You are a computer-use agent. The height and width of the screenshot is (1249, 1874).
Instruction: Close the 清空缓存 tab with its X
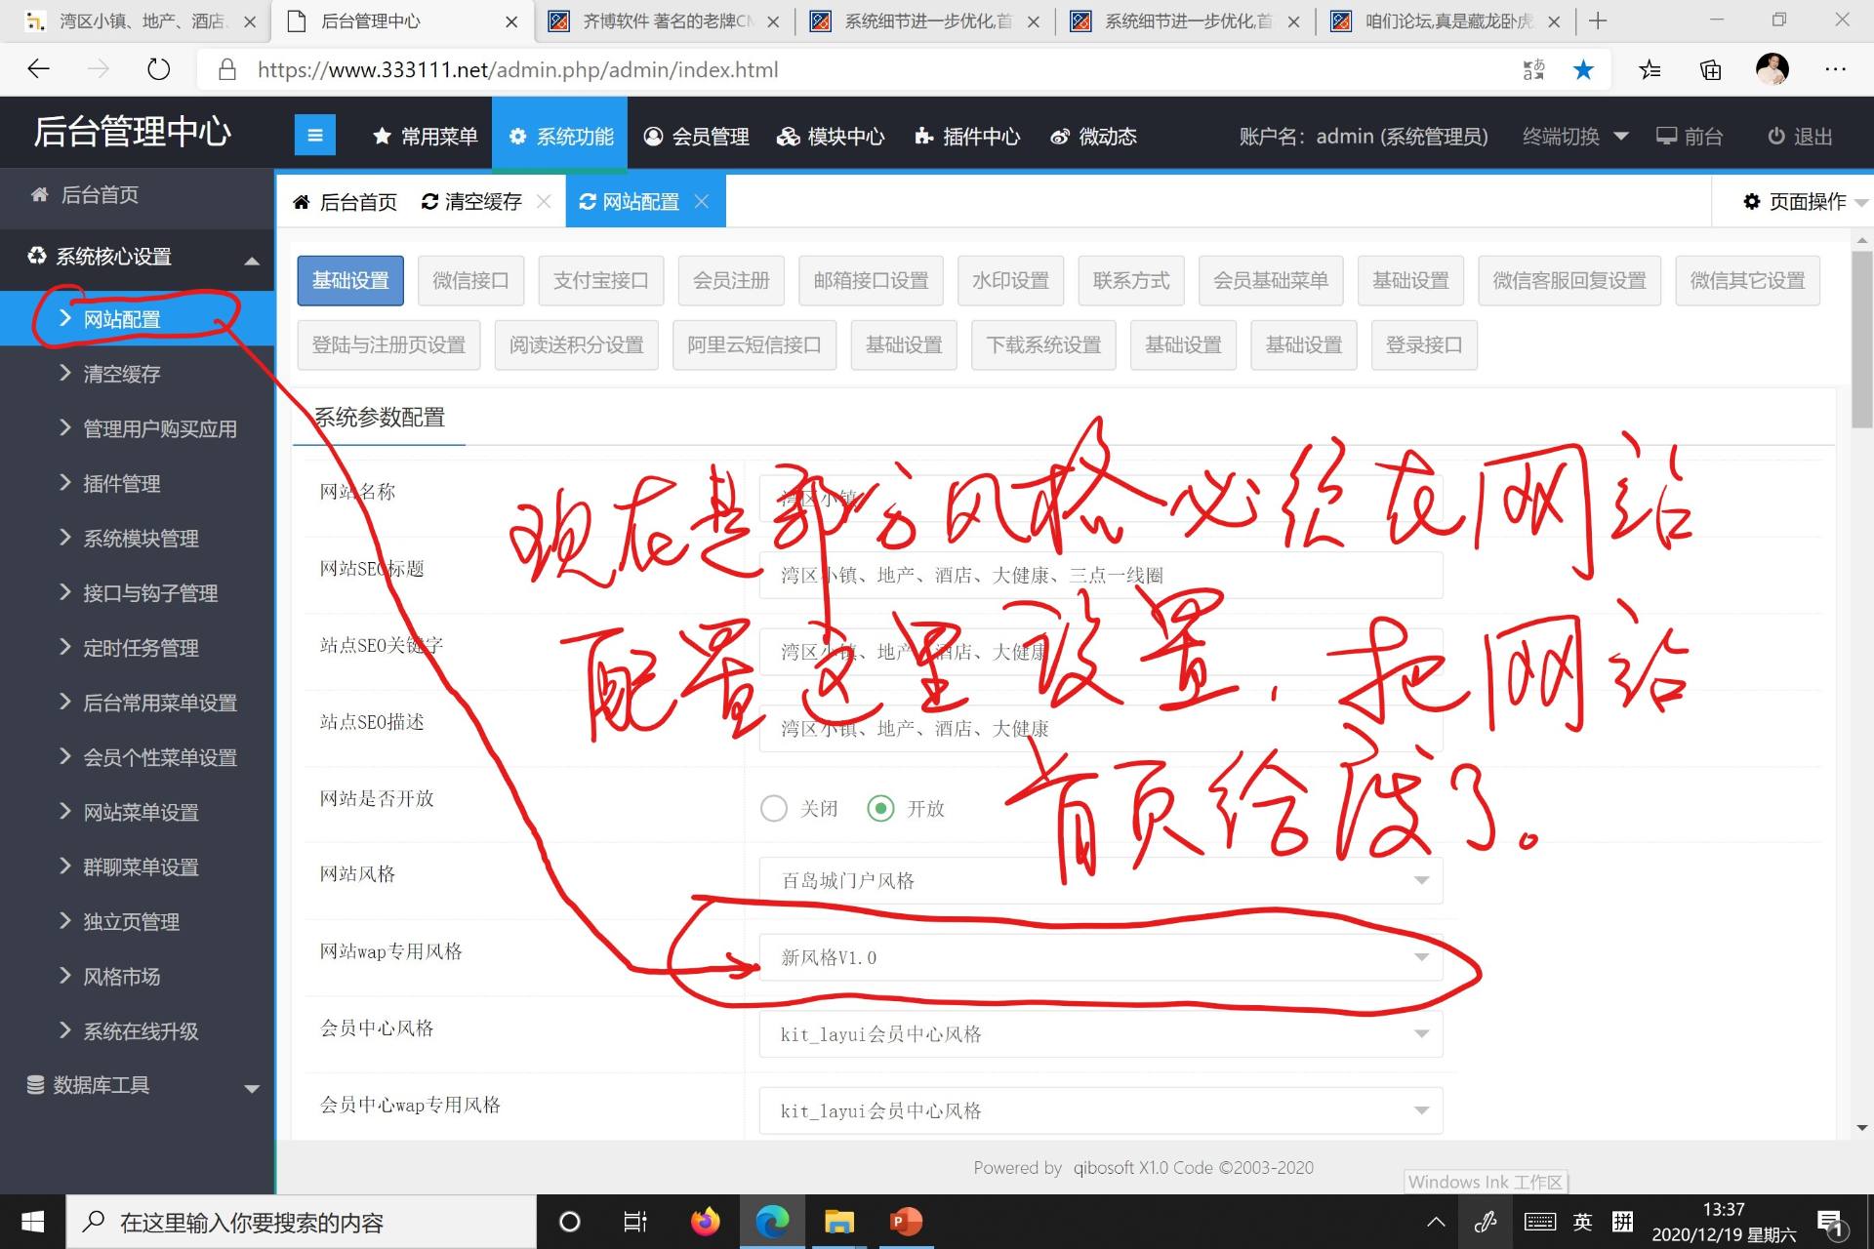545,201
